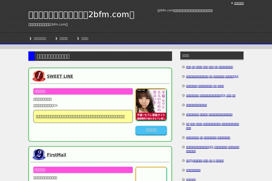The width and height of the screenshot is (272, 181).
Task: Click the pink header bar in FirstMail card
Action: point(83,170)
